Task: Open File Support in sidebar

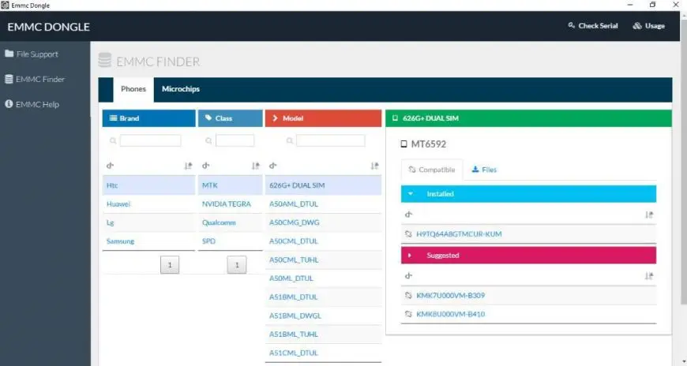Action: pos(32,54)
